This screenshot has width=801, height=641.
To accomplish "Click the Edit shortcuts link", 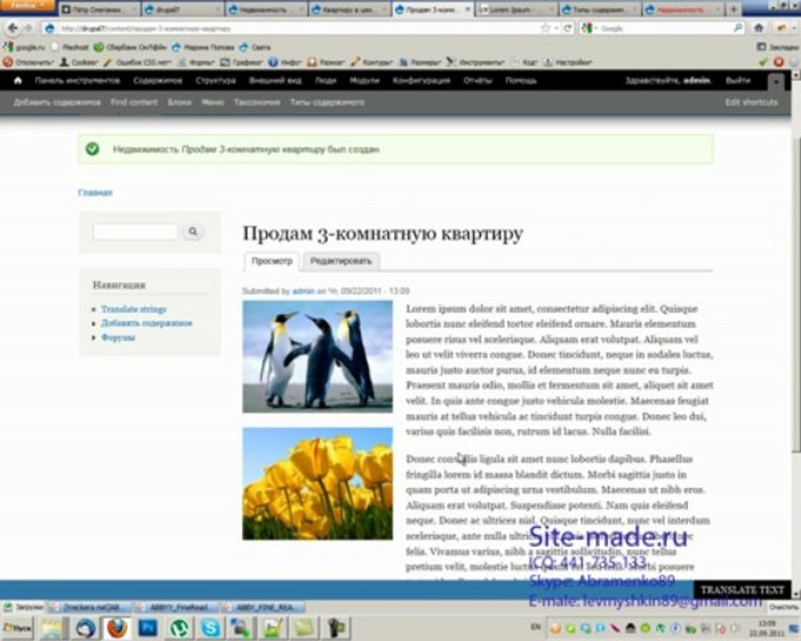I will (751, 102).
